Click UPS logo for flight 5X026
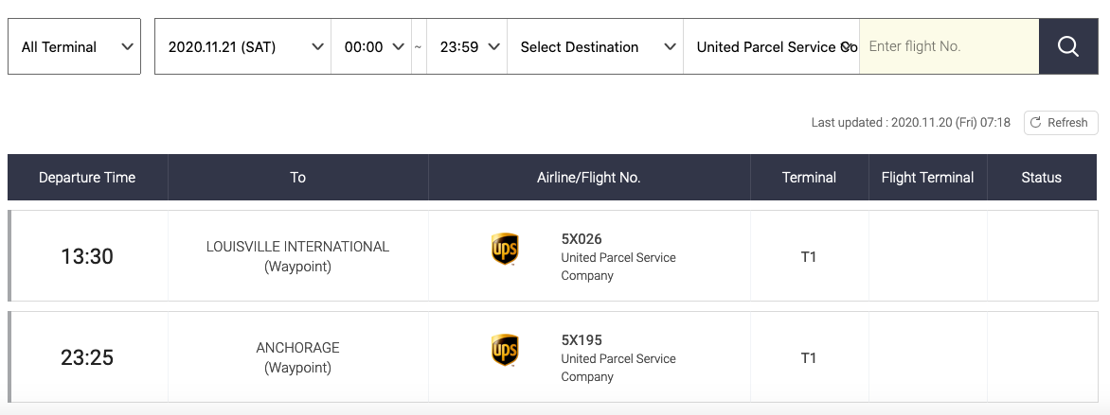Image resolution: width=1110 pixels, height=415 pixels. 505,249
